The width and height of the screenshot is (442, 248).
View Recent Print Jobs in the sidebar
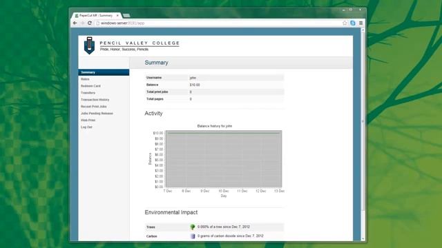click(94, 107)
